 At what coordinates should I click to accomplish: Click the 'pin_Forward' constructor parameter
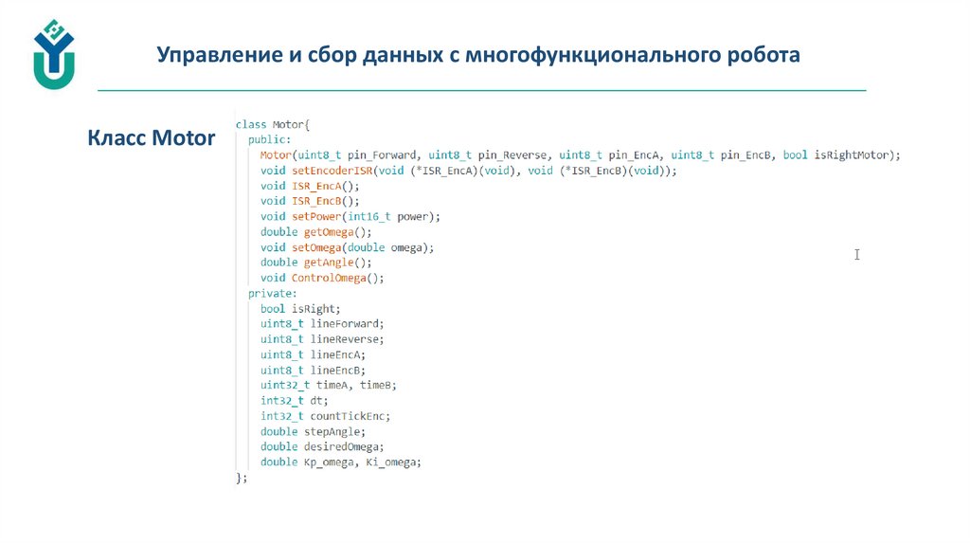[x=381, y=155]
